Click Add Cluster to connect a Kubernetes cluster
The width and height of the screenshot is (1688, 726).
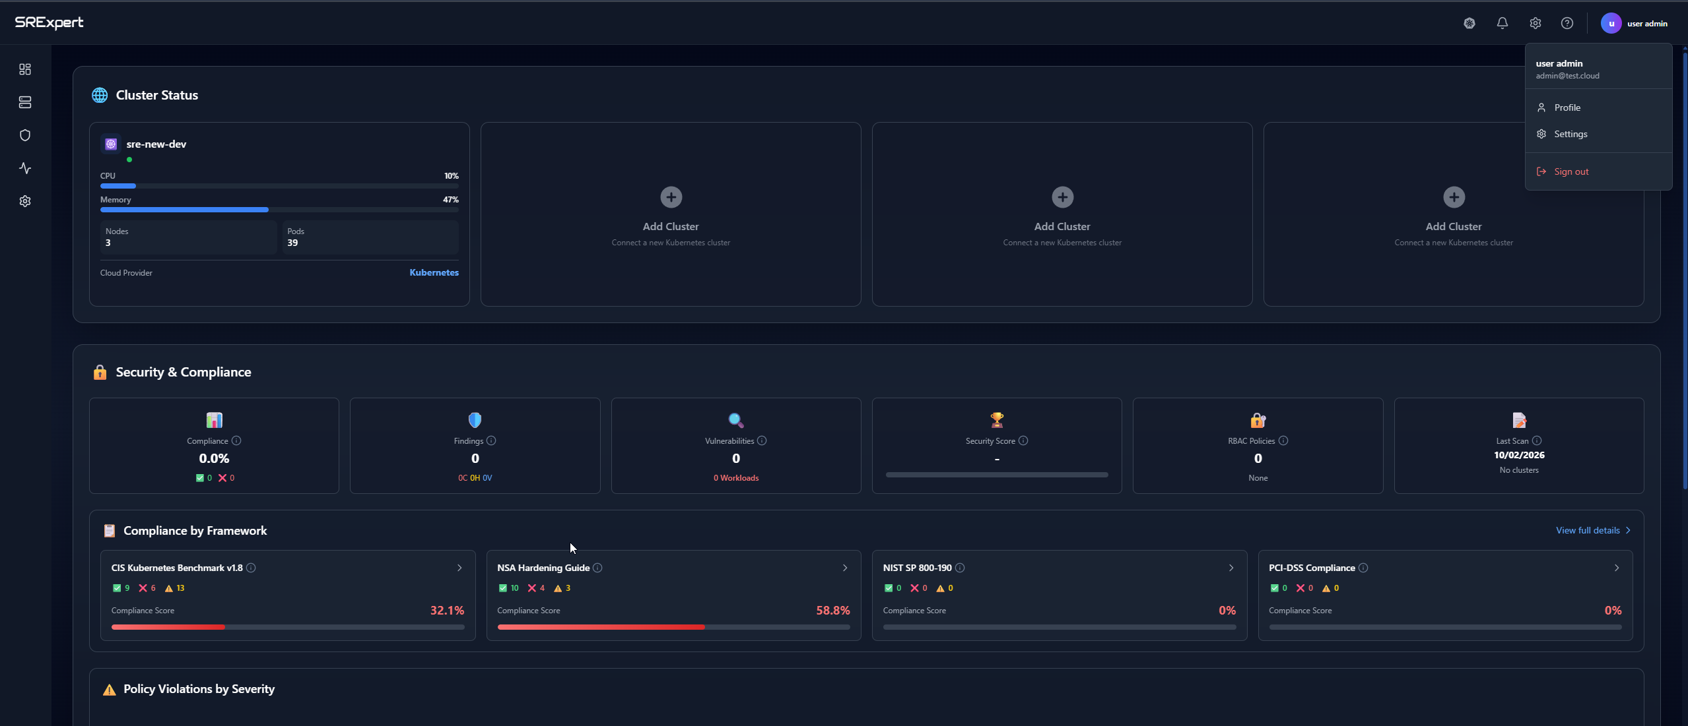click(669, 197)
